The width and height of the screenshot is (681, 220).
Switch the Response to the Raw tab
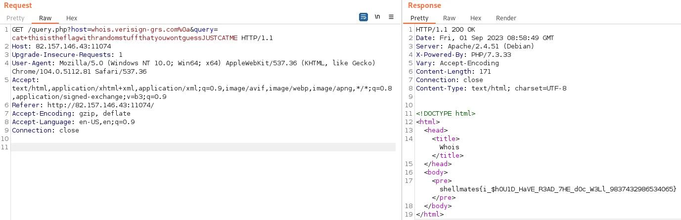coord(450,18)
